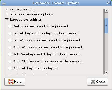Enable Both Win-keys switch layout while pressed
Screen dimensions: 112x90
coord(10,54)
